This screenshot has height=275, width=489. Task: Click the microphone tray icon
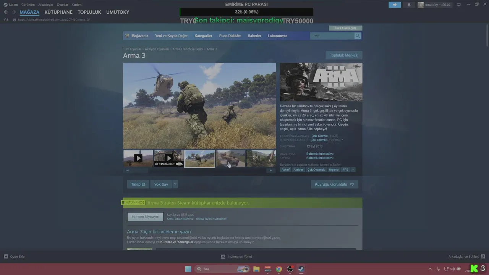[438, 269]
